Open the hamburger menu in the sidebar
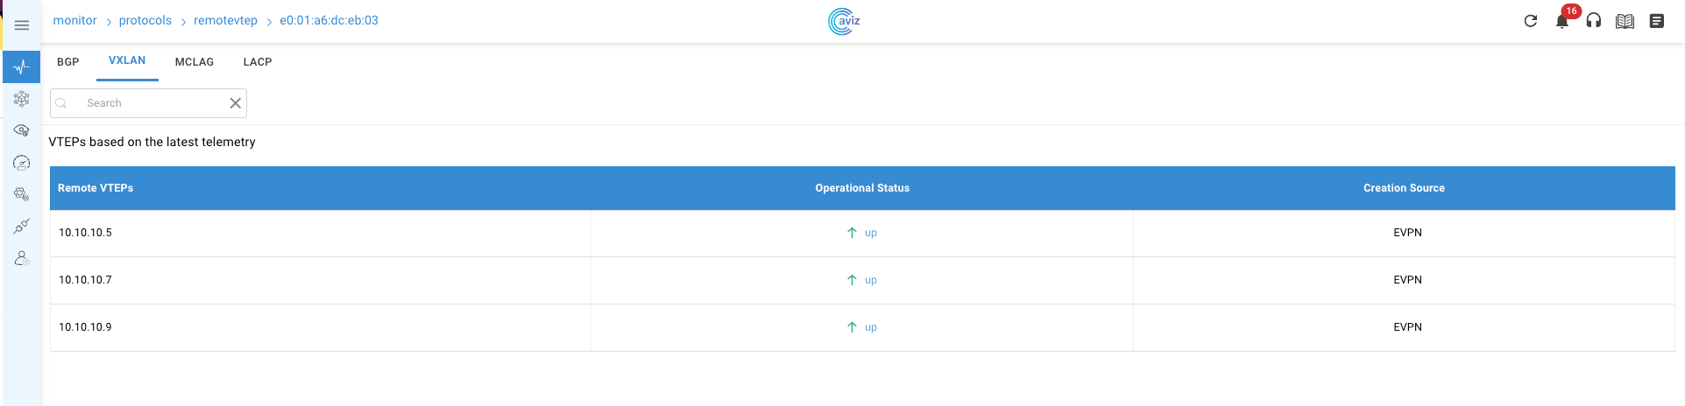This screenshot has width=1685, height=406. tap(22, 25)
